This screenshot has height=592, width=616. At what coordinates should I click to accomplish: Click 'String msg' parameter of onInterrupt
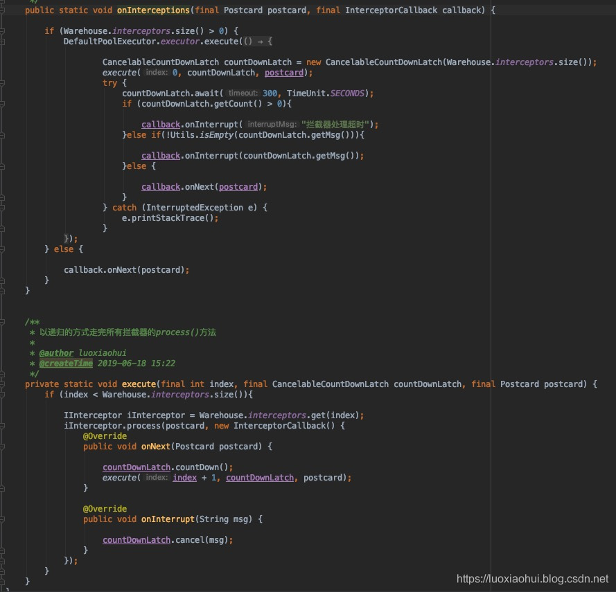click(x=224, y=519)
